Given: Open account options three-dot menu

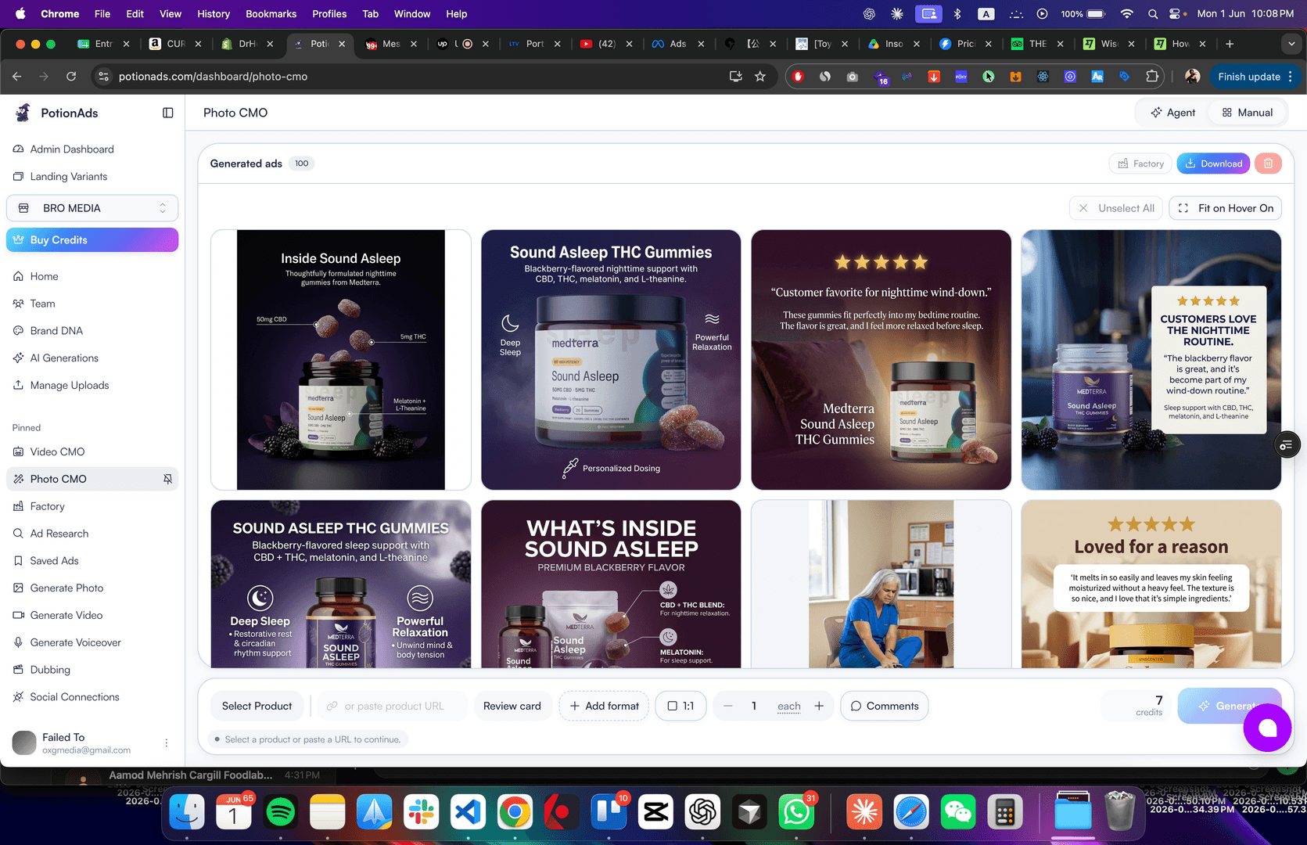Looking at the screenshot, I should tap(166, 743).
